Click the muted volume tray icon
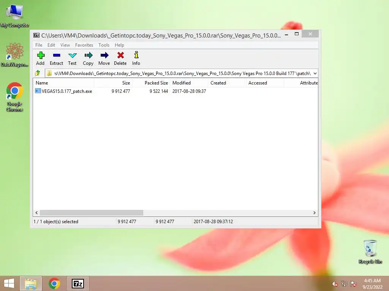 tap(335, 284)
